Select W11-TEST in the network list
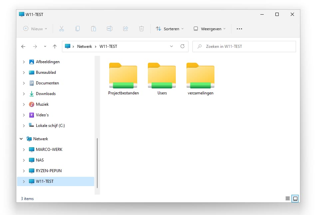This screenshot has height=215, width=318. pyautogui.click(x=56, y=181)
